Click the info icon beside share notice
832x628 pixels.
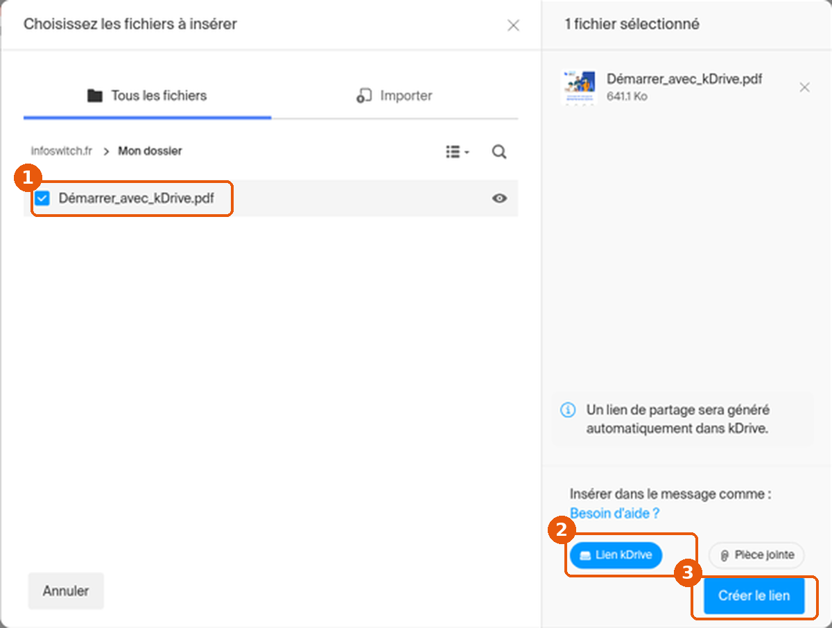pyautogui.click(x=567, y=410)
